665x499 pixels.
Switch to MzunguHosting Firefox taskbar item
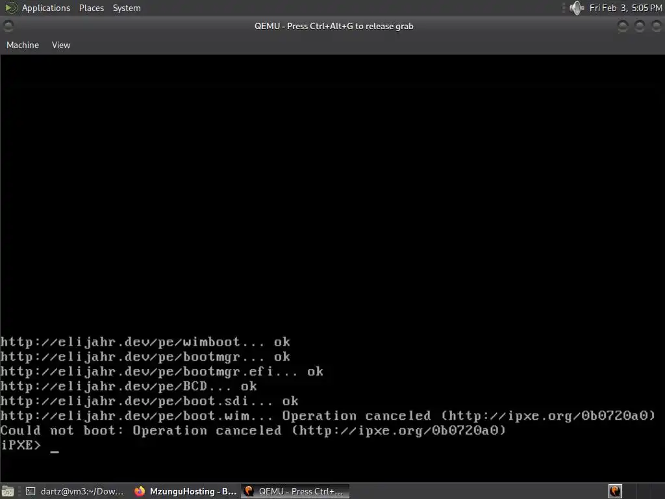[186, 491]
